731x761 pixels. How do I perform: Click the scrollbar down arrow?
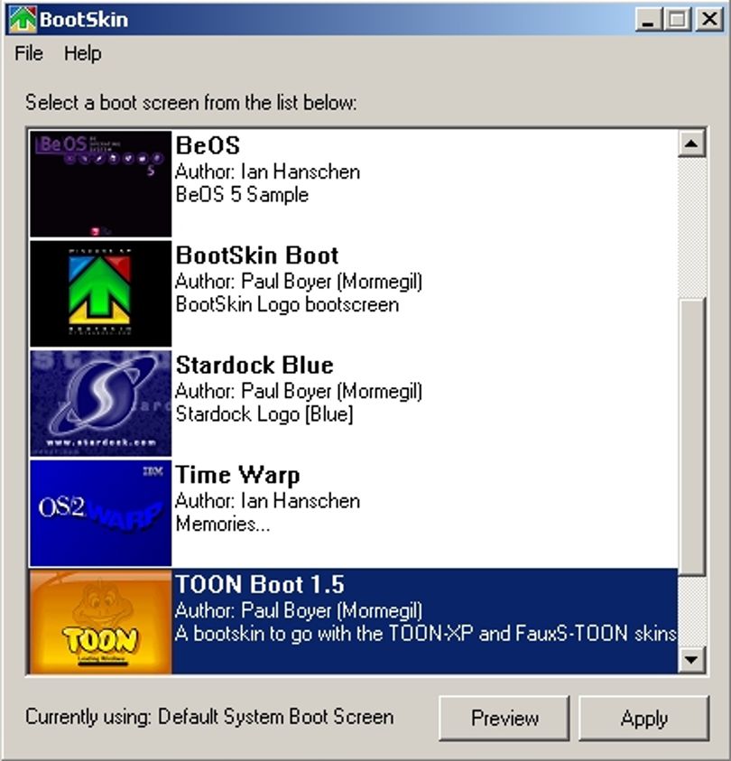tap(691, 660)
